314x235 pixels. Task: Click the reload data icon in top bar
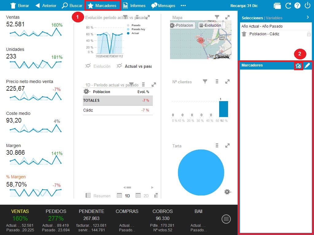tap(288, 6)
